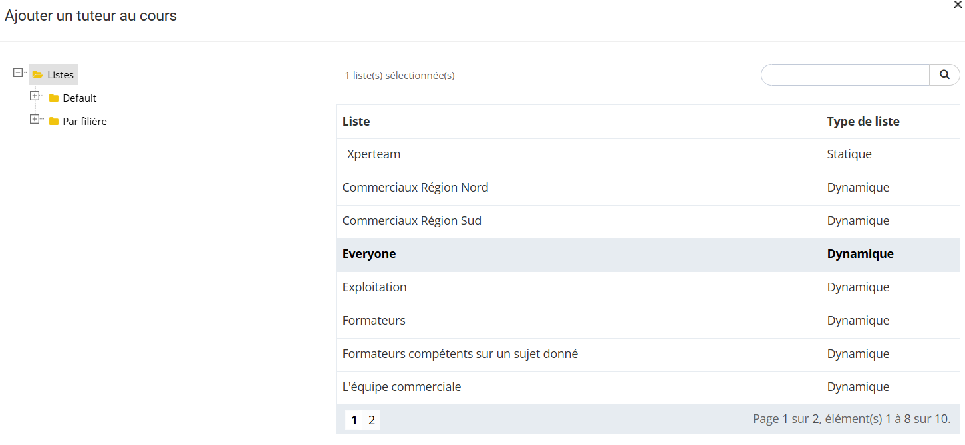Click inside the list search field
The image size is (965, 445).
[x=845, y=75]
